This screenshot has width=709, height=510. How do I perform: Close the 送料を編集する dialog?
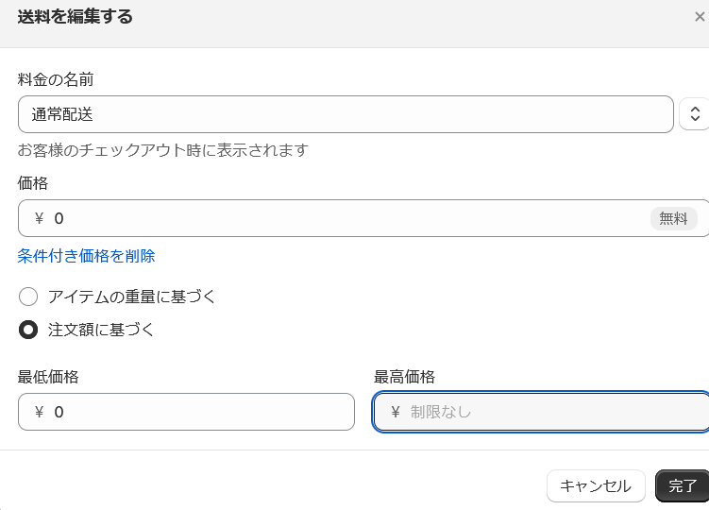point(699,17)
